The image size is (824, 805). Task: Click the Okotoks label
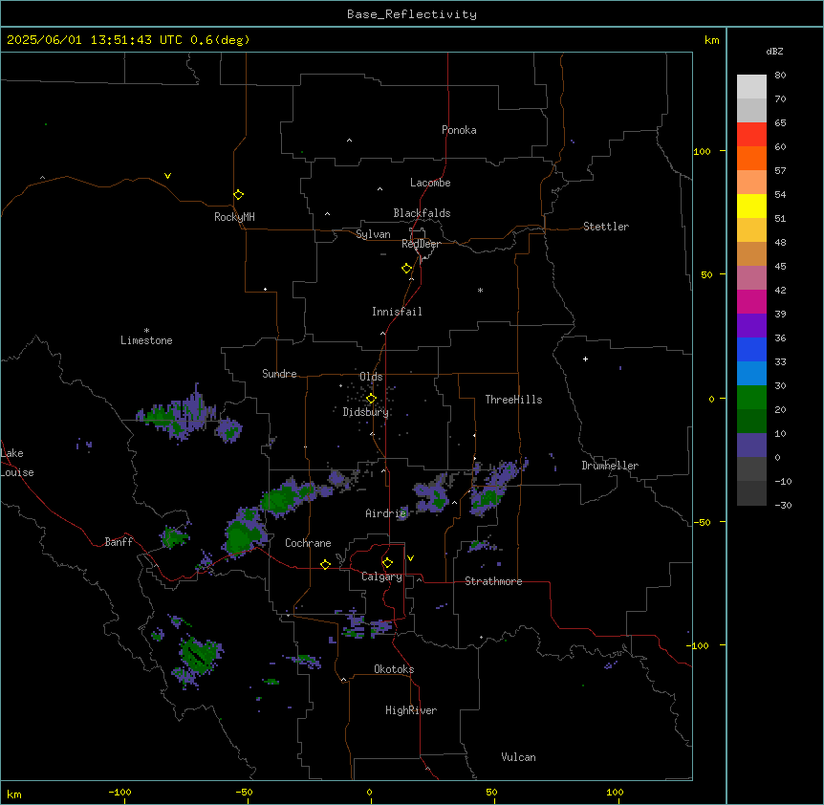(394, 669)
